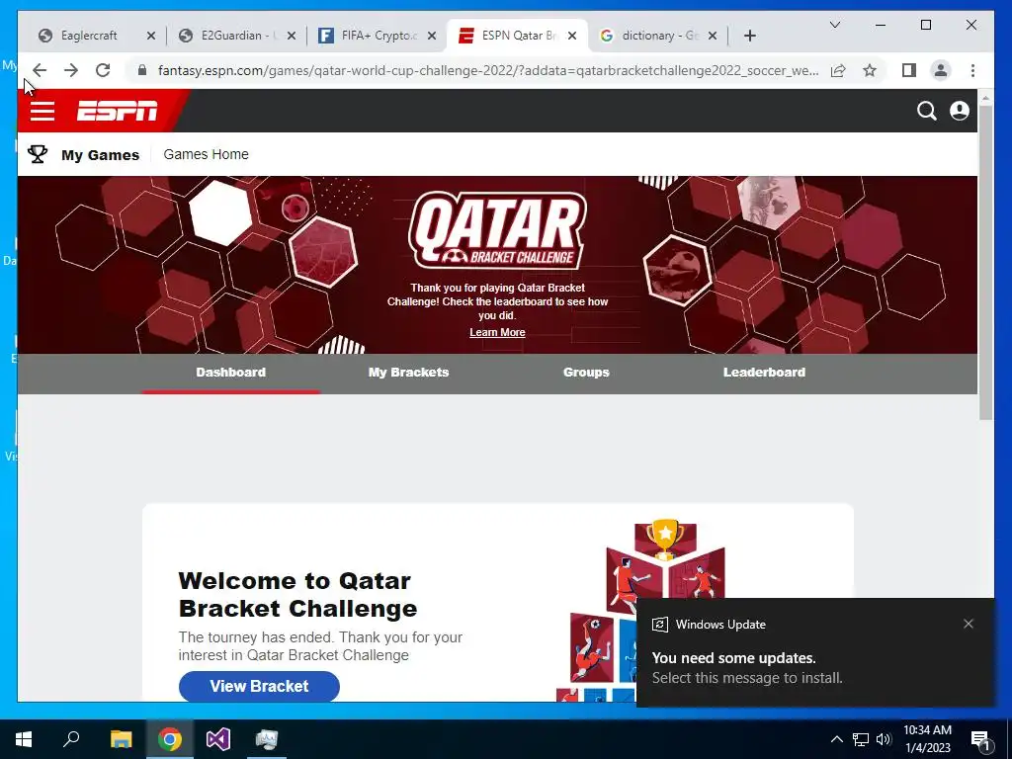Open the Windows Start menu
Viewport: 1012px width, 759px height.
24,739
